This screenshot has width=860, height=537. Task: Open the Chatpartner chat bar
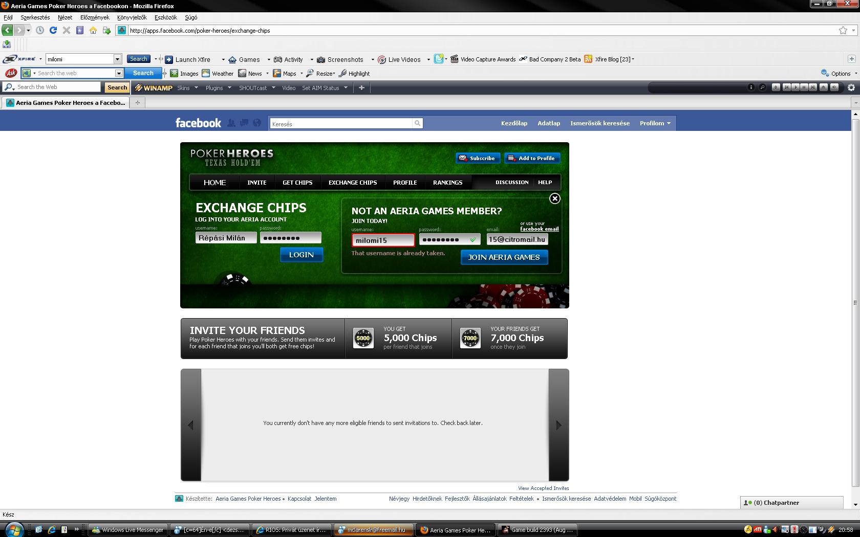[x=791, y=503]
